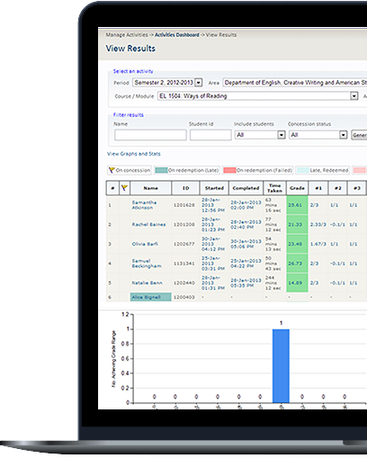
Task: Open the Period dropdown showing Semester 2, 2012-2013
Action: click(167, 83)
